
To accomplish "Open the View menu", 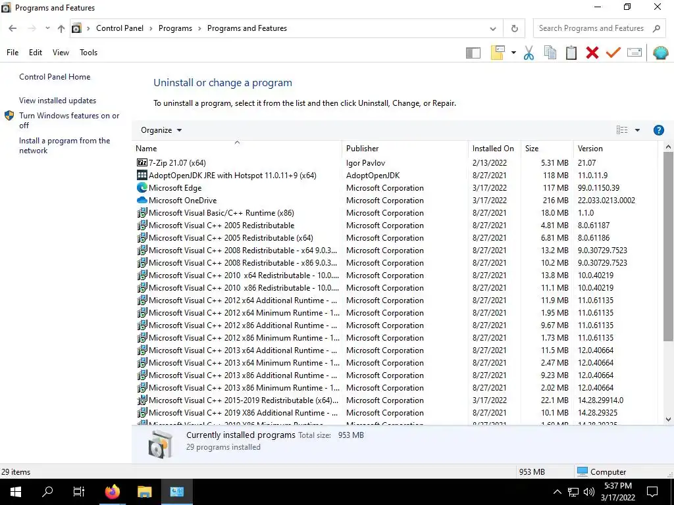I will (x=61, y=53).
